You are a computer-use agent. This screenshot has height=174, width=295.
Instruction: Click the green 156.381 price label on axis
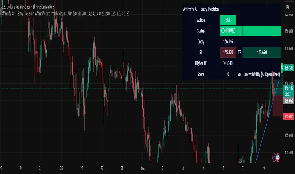click(289, 68)
